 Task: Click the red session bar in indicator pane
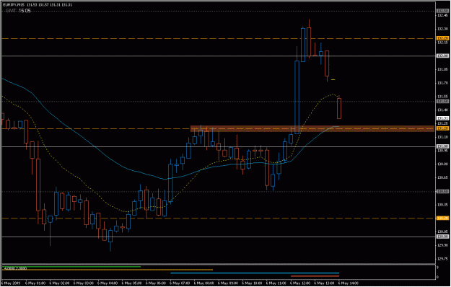315,276
